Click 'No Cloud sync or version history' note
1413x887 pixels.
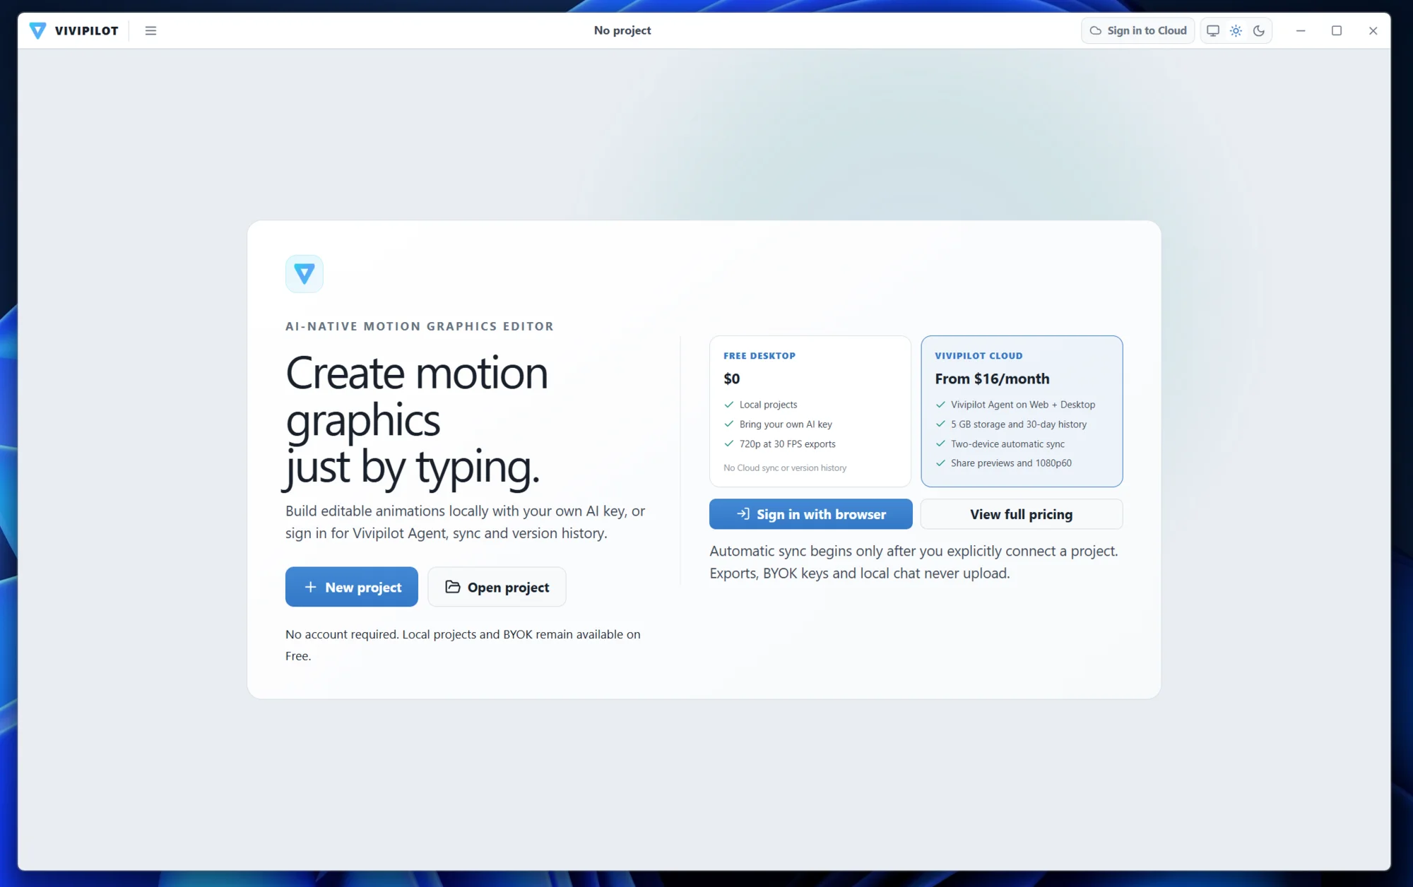coord(785,468)
